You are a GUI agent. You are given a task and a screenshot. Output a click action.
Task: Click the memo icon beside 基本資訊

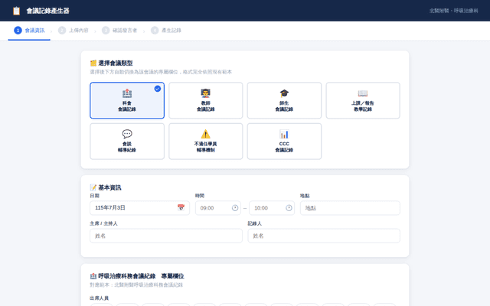[93, 187]
